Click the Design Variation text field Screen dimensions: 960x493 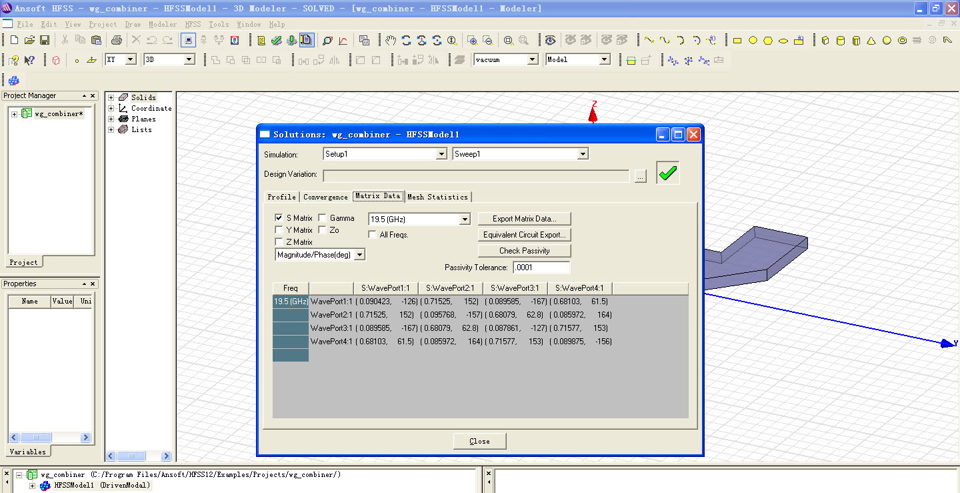click(x=476, y=176)
